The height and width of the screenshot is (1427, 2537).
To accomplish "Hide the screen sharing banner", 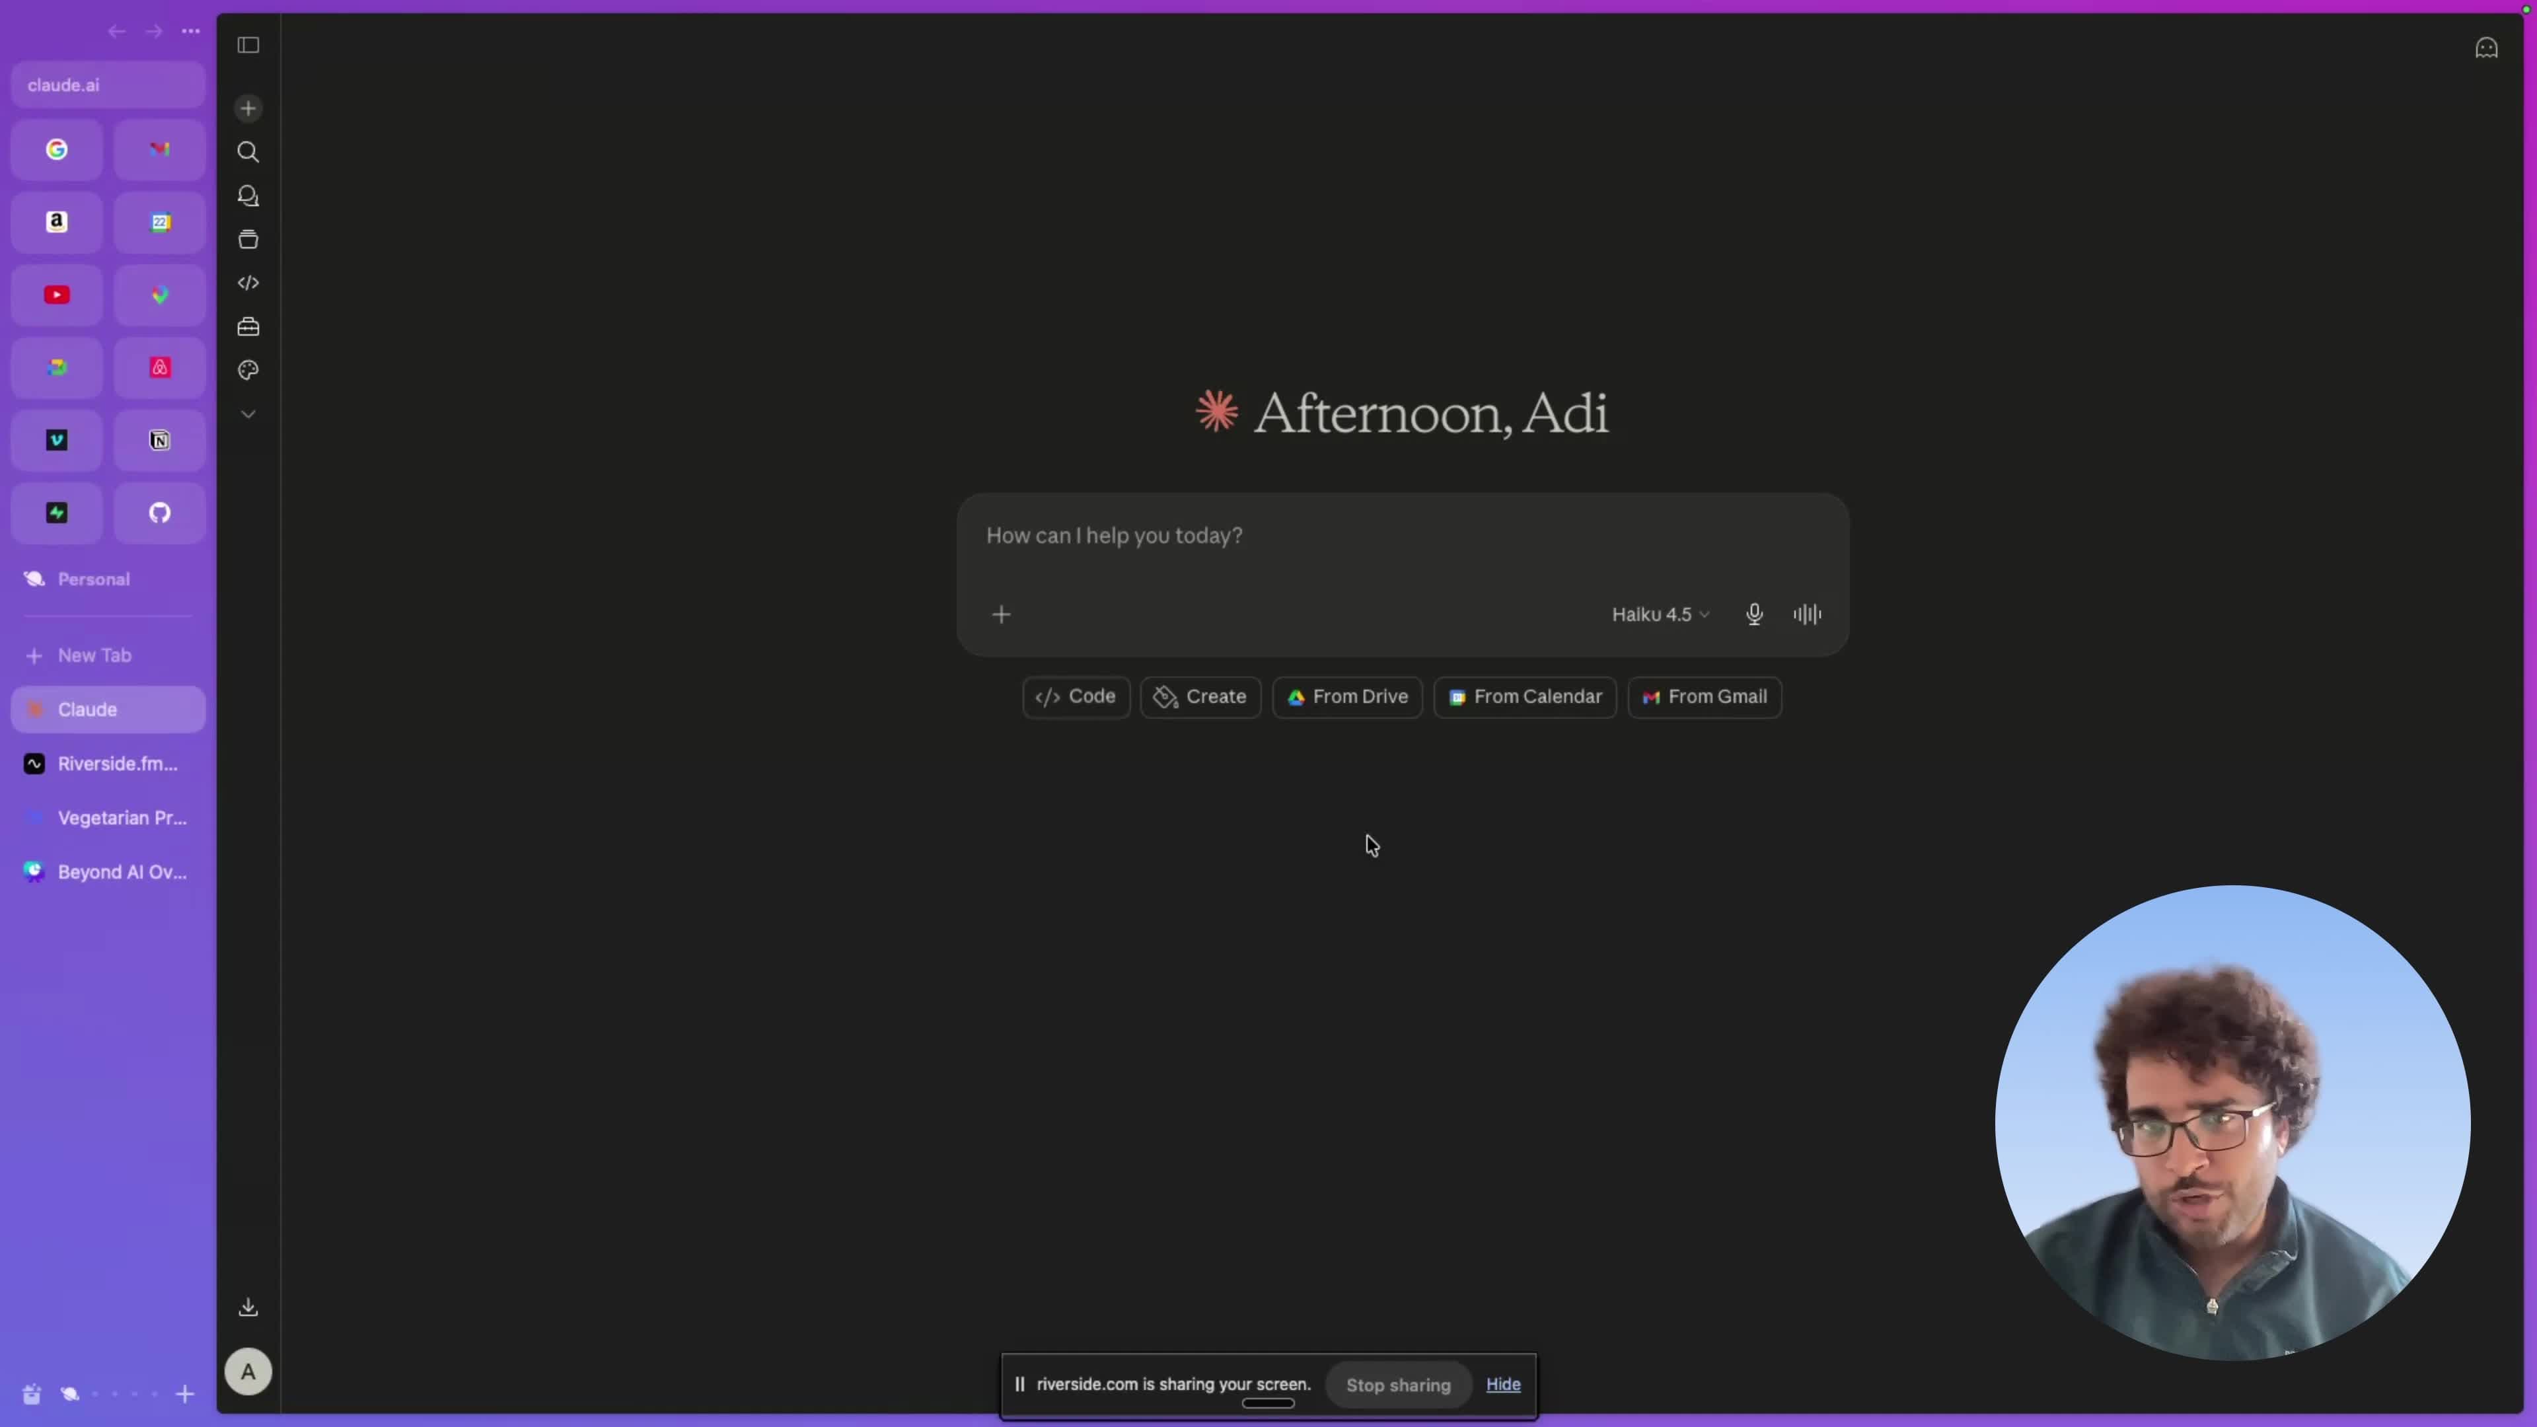I will 1503,1385.
